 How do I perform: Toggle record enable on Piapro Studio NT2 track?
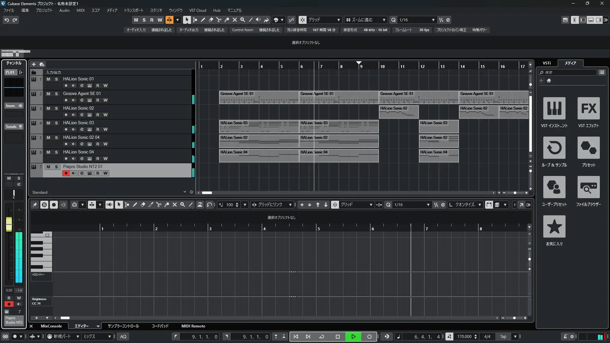click(66, 173)
